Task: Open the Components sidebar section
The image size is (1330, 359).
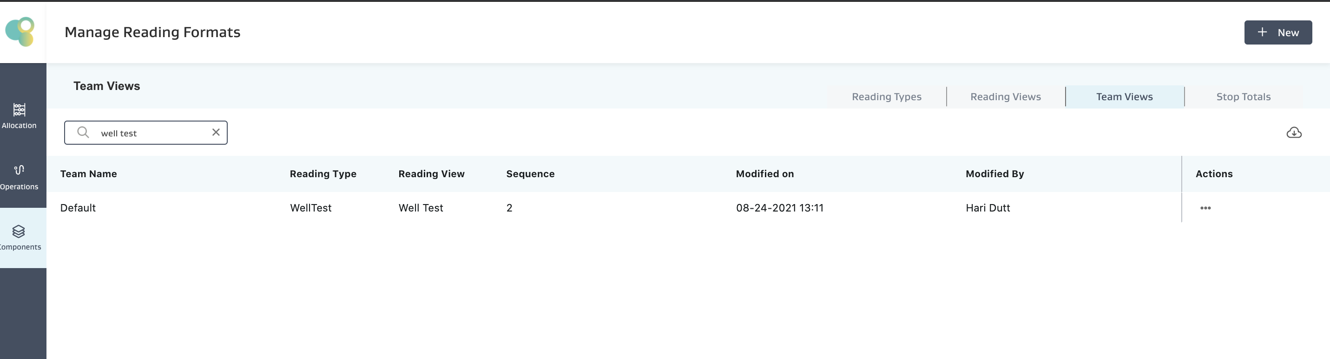Action: coord(19,237)
